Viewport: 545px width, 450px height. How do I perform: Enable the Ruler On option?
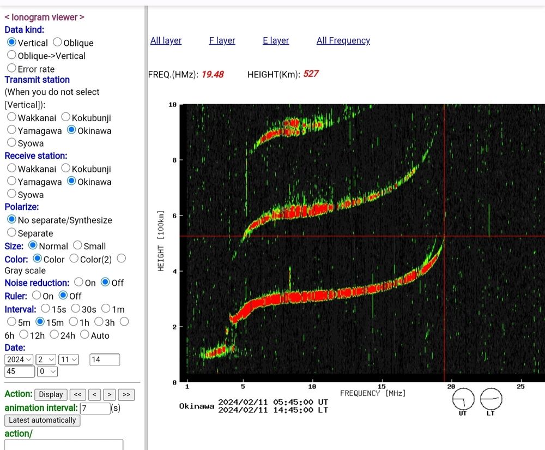click(x=37, y=296)
